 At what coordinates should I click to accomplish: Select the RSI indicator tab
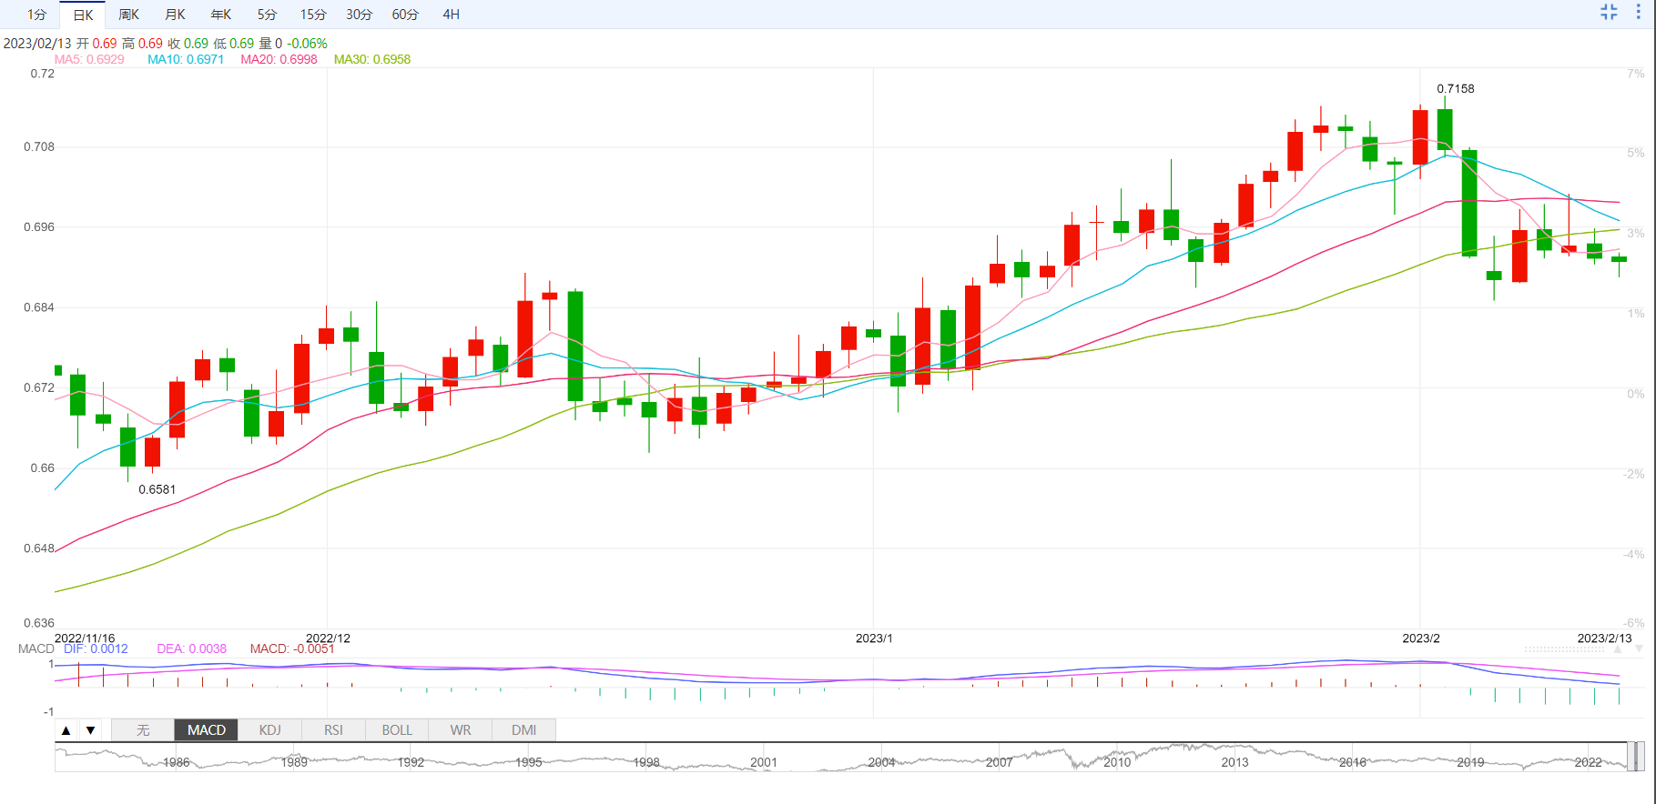pyautogui.click(x=333, y=730)
